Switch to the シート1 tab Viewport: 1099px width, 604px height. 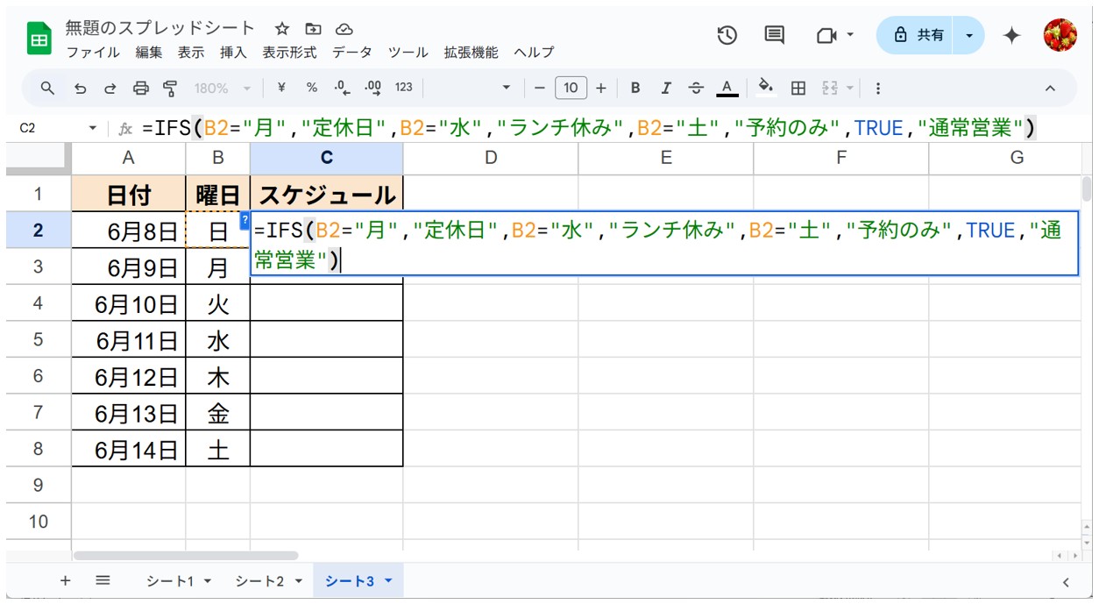(168, 580)
